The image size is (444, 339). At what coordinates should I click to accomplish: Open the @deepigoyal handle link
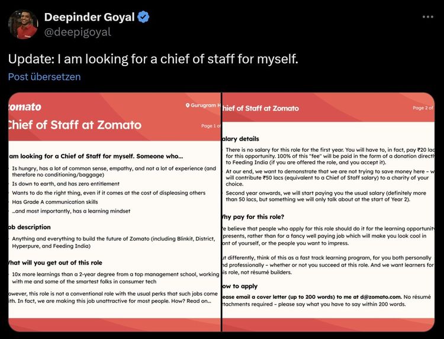coord(78,32)
